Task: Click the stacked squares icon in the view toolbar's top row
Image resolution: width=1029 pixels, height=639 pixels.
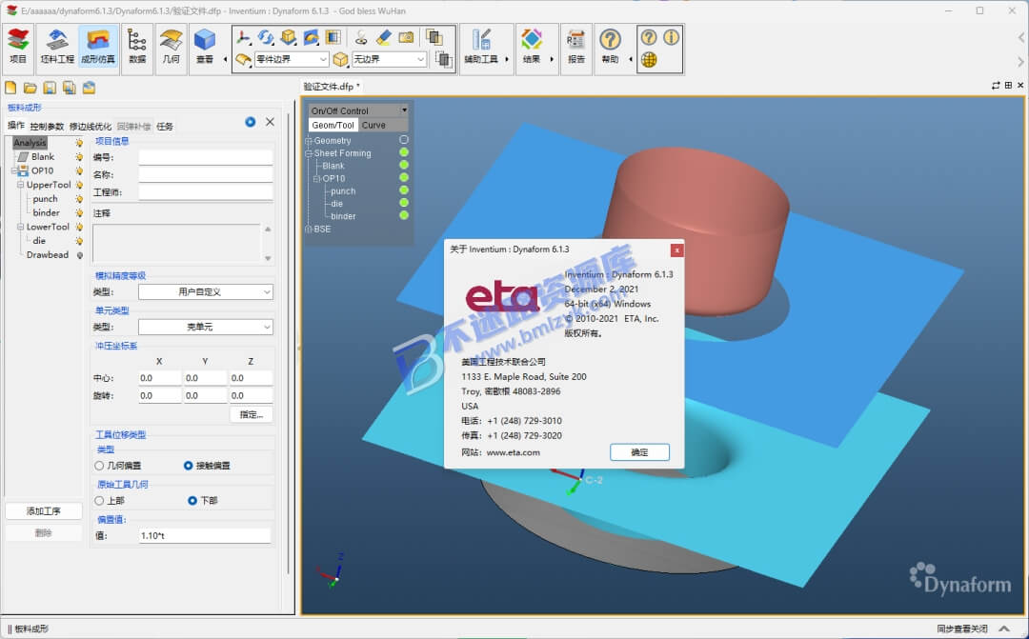Action: click(x=434, y=37)
